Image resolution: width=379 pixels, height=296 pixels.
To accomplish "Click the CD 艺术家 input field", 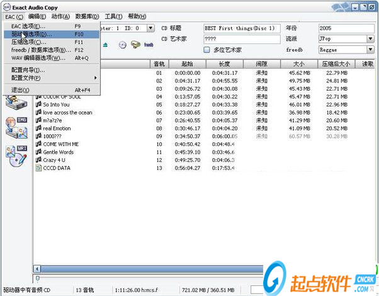I will point(242,39).
